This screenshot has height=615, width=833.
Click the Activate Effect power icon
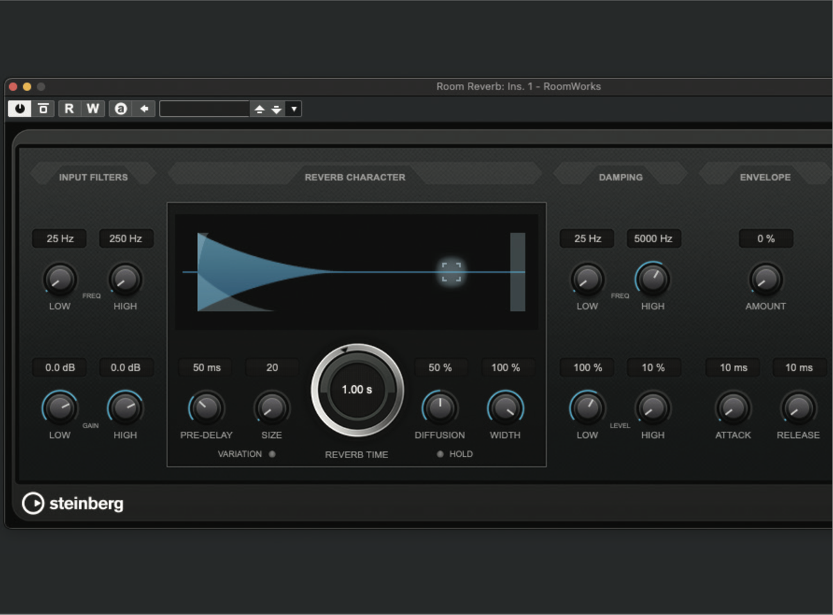click(19, 108)
